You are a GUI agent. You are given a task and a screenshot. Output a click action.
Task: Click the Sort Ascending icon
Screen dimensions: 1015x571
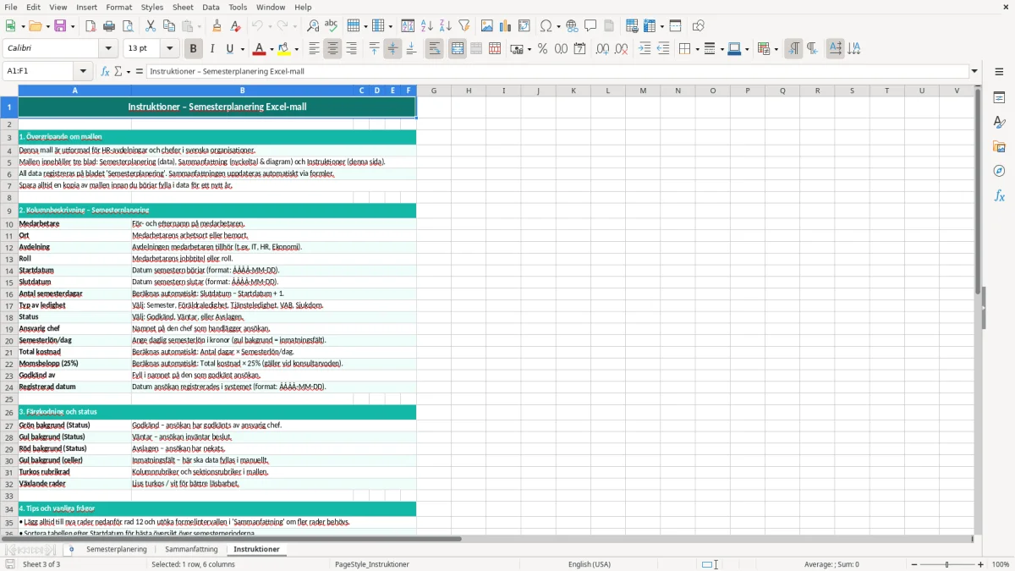point(427,26)
